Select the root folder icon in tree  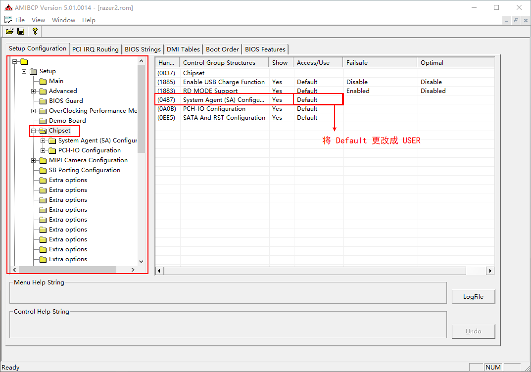click(x=24, y=62)
